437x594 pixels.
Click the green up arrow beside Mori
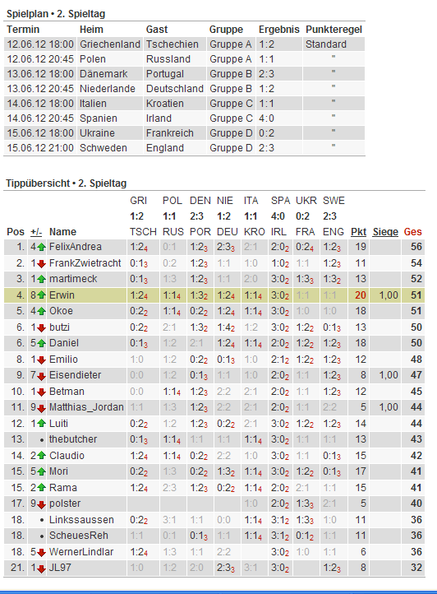[41, 471]
